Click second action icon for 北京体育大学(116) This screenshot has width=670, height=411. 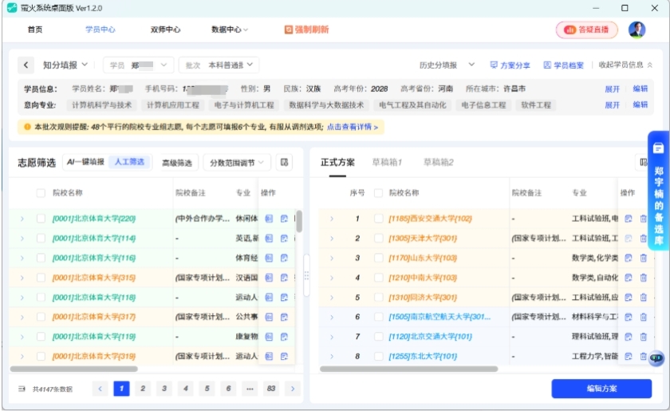[x=284, y=258]
